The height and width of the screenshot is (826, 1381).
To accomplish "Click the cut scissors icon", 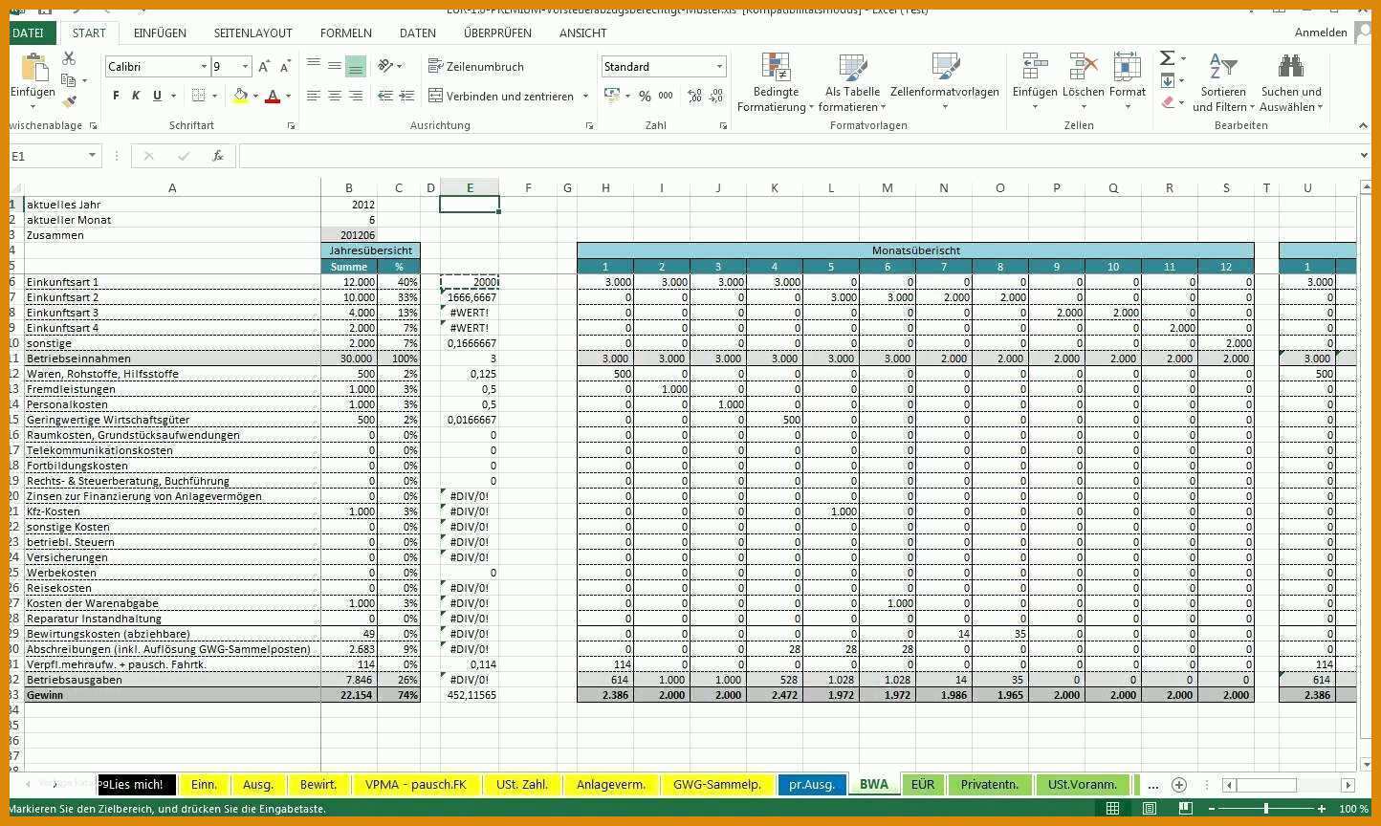I will [69, 58].
